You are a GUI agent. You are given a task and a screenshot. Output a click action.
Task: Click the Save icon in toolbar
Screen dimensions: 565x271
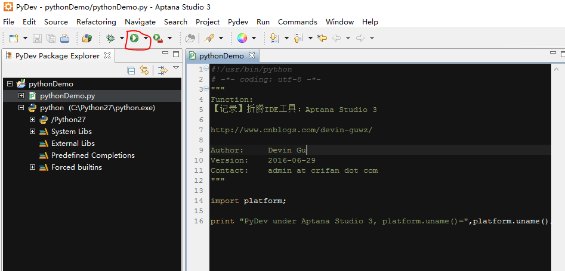point(37,38)
